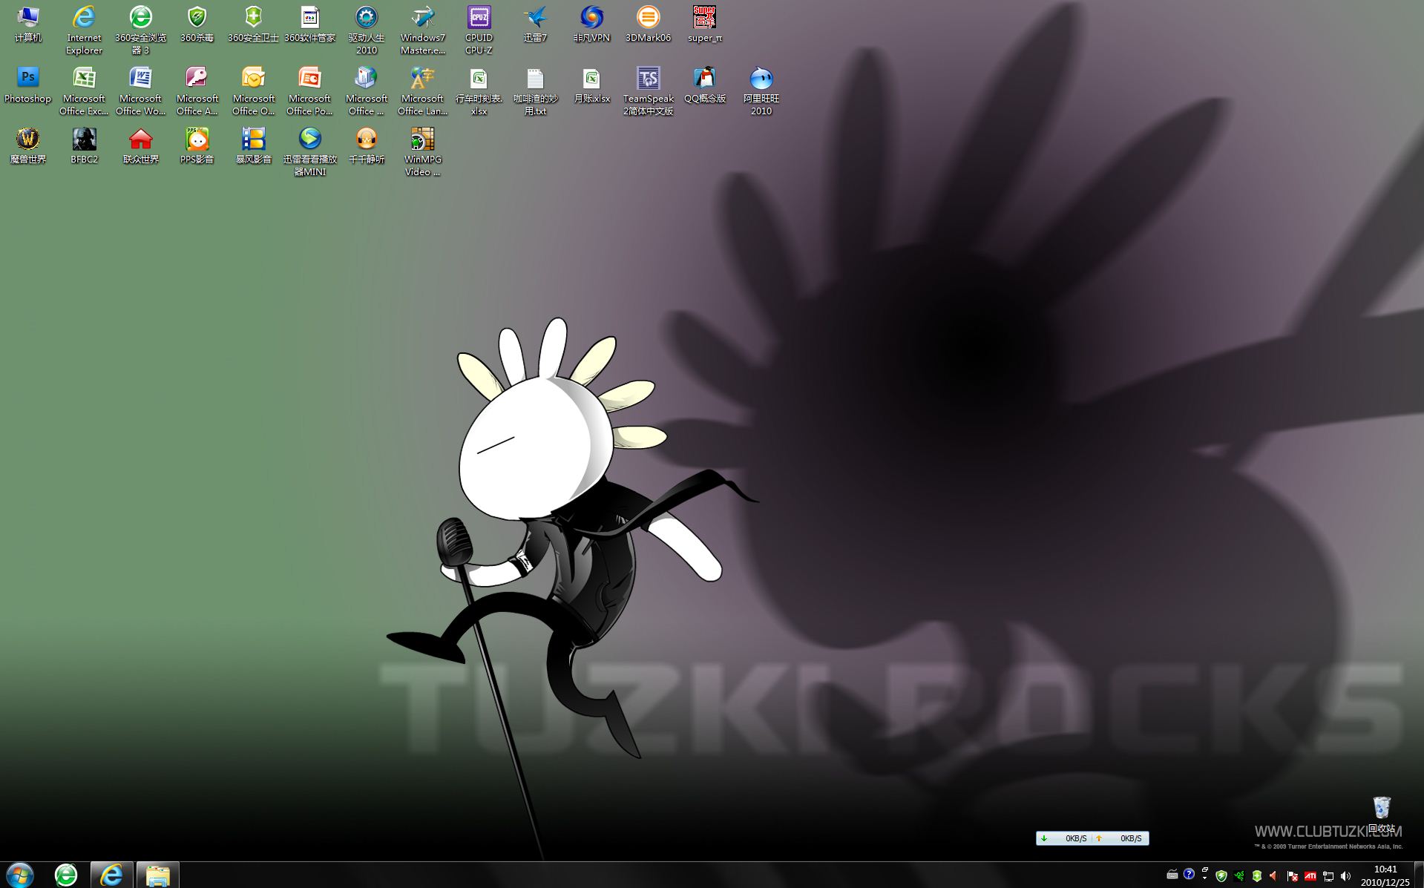Open the 非凡VPN shortcut
The image size is (1424, 888).
[x=591, y=24]
